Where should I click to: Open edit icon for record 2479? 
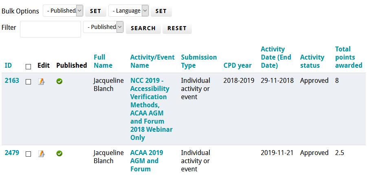click(42, 154)
